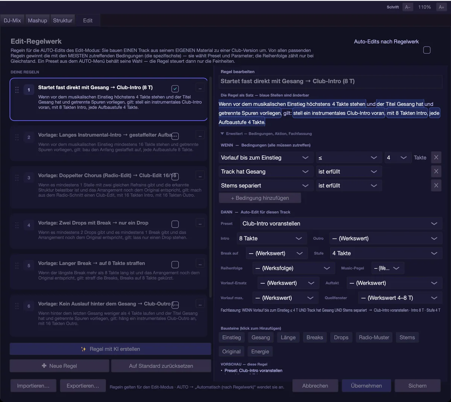Decrease font size with A– button
Viewport: 451px width, 402px height.
coord(407,7)
